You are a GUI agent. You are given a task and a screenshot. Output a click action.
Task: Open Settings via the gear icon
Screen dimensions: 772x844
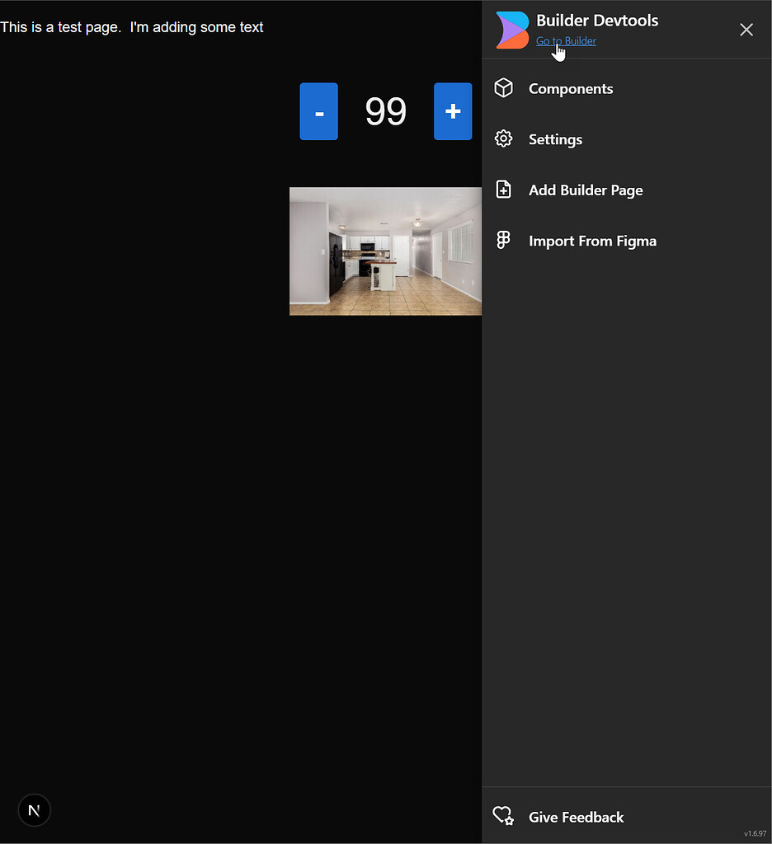pos(504,138)
